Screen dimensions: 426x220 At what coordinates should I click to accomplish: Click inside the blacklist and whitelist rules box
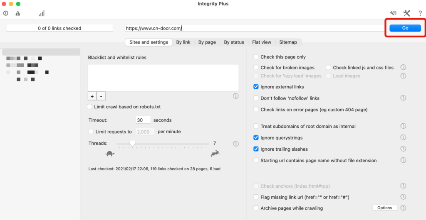(163, 78)
